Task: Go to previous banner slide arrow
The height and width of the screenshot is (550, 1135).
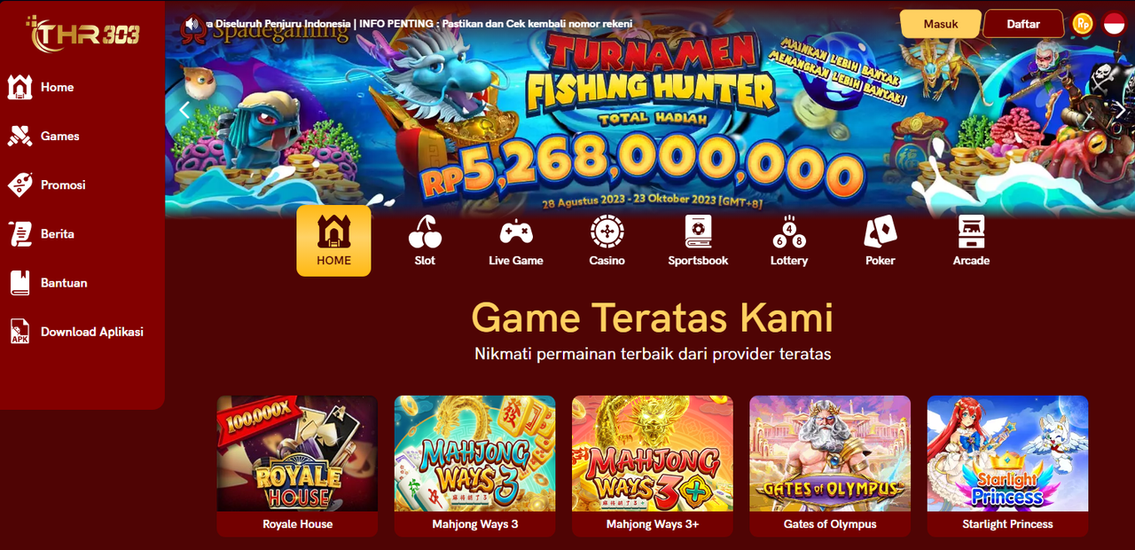Action: click(184, 110)
